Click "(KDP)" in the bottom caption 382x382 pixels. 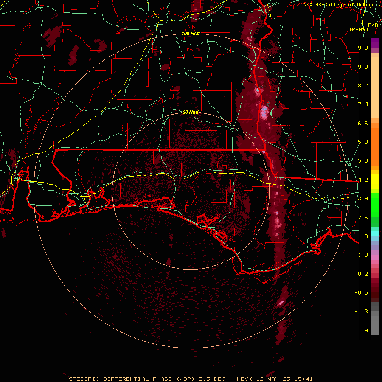click(185, 379)
